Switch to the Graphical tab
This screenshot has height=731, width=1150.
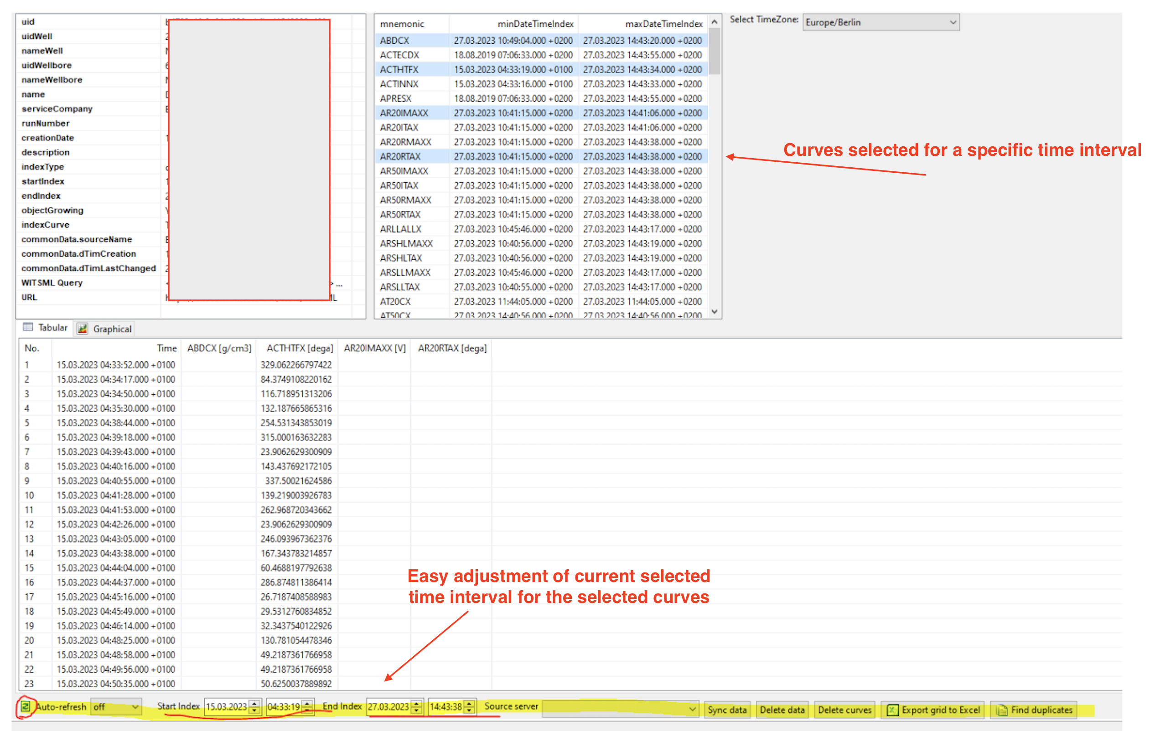click(111, 329)
